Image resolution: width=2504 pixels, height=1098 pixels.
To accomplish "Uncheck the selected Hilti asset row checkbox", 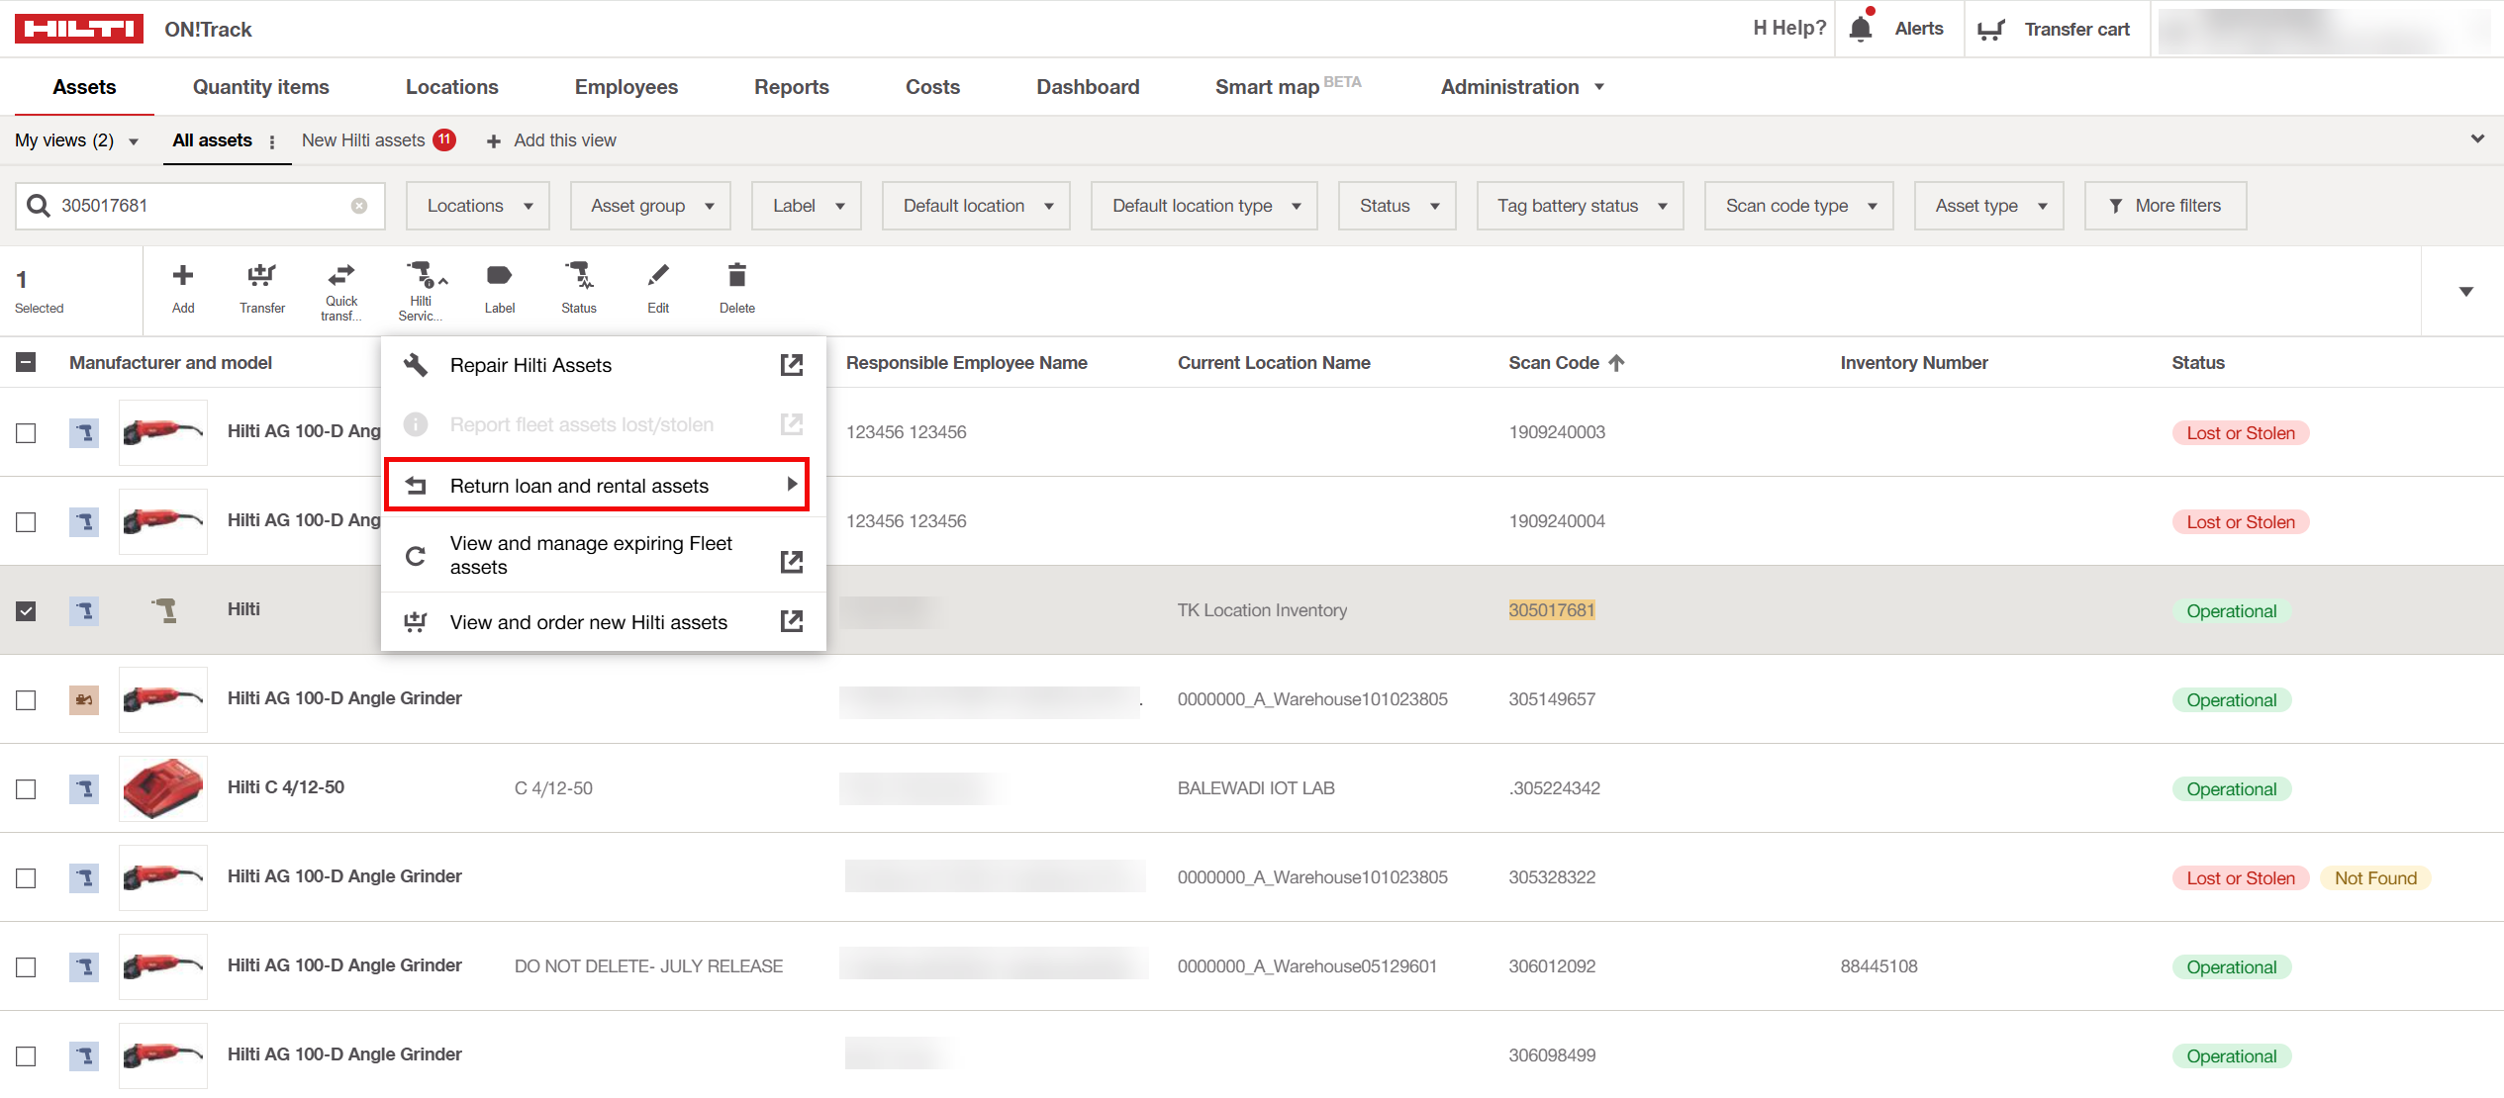I will [27, 611].
